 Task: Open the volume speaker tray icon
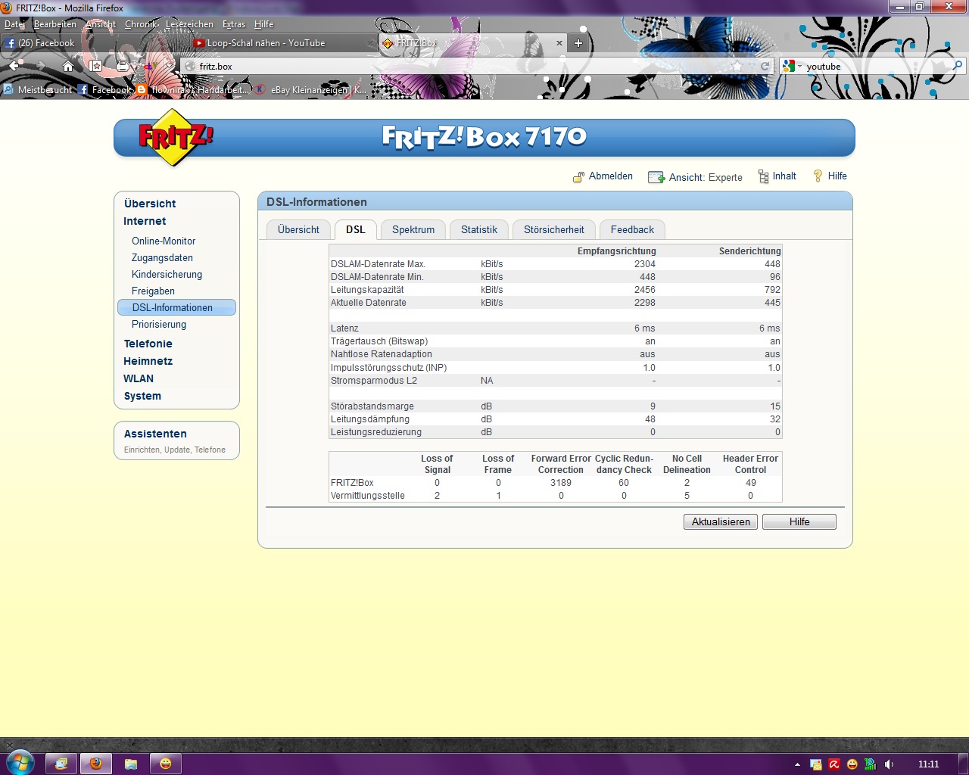pos(889,764)
